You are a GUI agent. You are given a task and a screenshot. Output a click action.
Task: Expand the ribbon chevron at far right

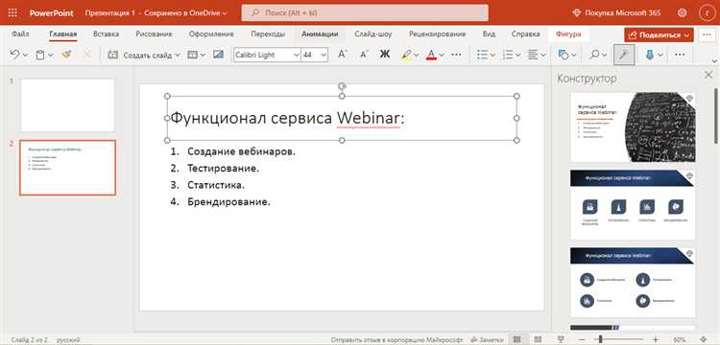pyautogui.click(x=714, y=61)
